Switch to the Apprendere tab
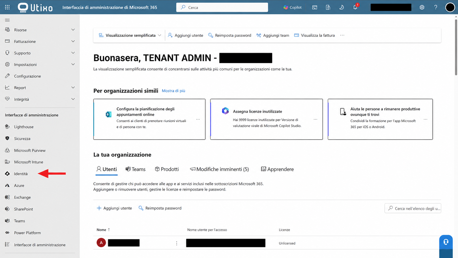The height and width of the screenshot is (258, 458). click(277, 169)
